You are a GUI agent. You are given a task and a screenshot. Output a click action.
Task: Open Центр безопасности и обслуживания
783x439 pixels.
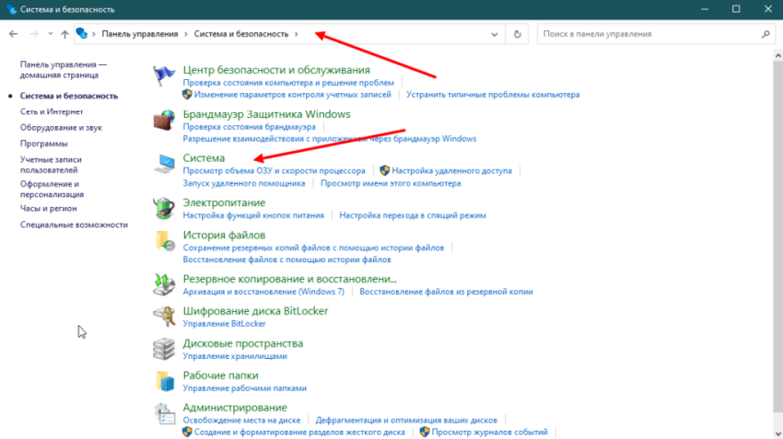tap(276, 70)
